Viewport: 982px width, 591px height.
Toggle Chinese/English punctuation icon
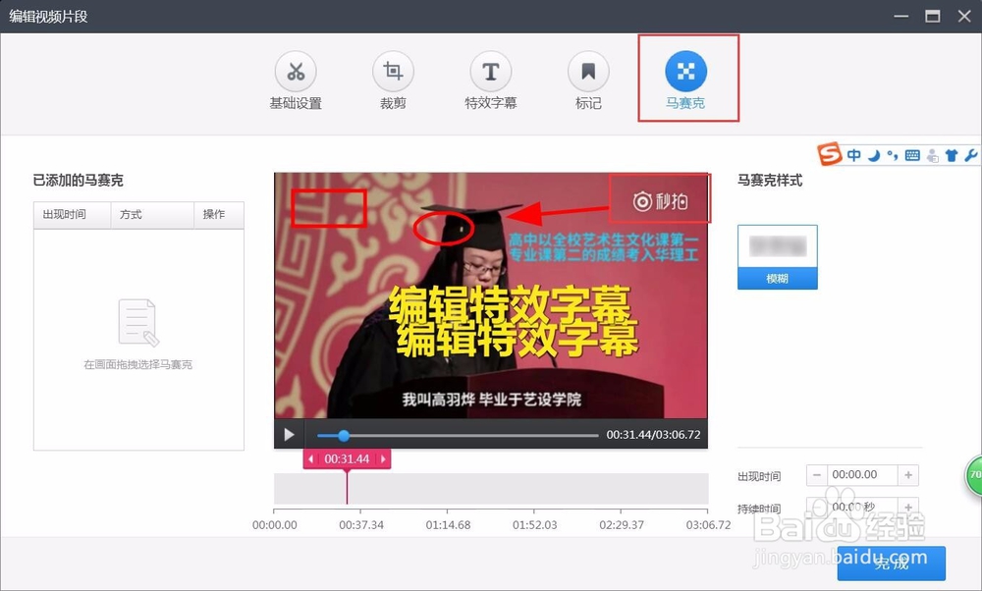pyautogui.click(x=893, y=155)
